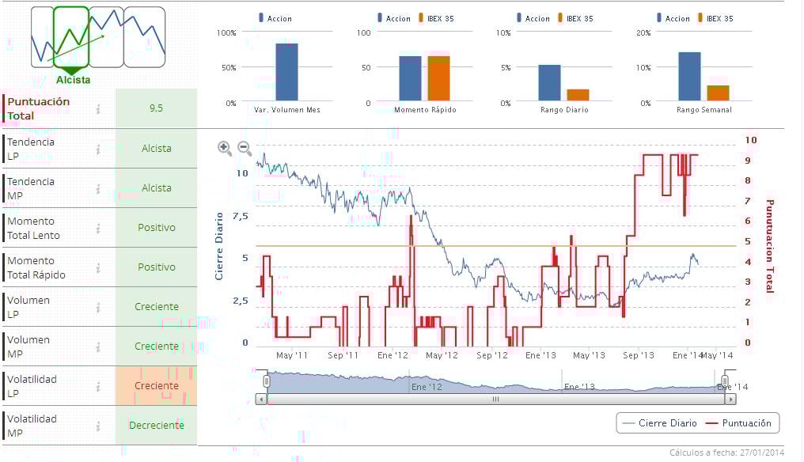Click Creciente value for Volumen MP
This screenshot has width=804, height=462.
coord(157,346)
